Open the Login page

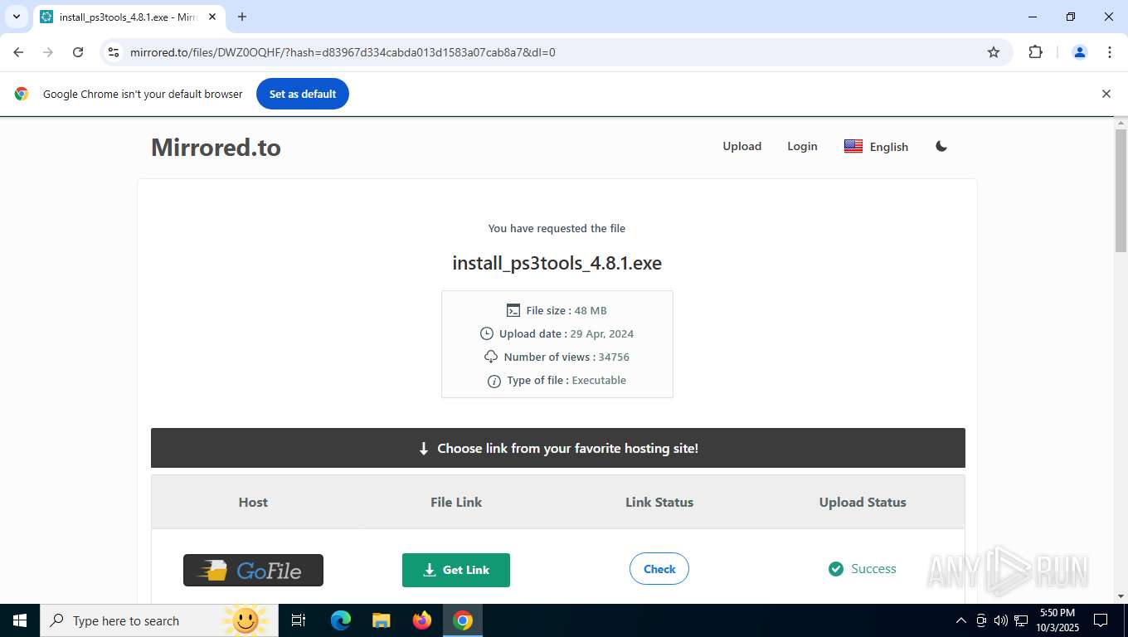(802, 146)
